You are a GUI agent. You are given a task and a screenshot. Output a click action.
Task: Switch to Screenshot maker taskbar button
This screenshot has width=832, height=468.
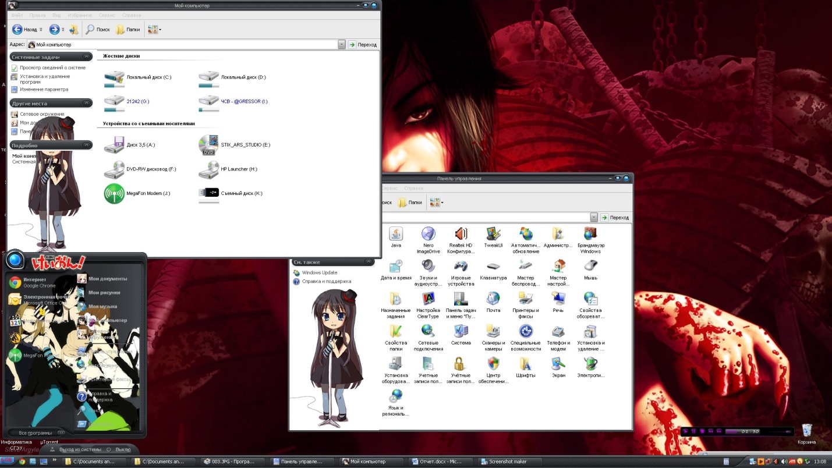509,462
